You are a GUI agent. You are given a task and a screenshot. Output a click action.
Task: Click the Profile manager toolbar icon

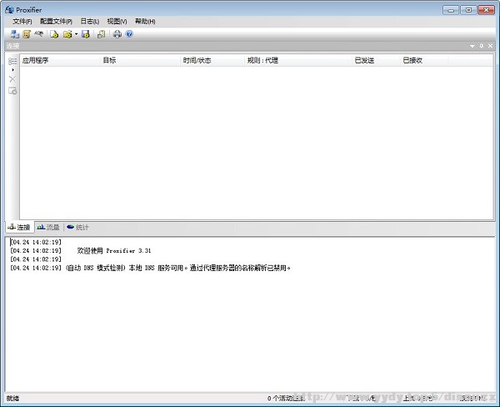click(x=102, y=34)
